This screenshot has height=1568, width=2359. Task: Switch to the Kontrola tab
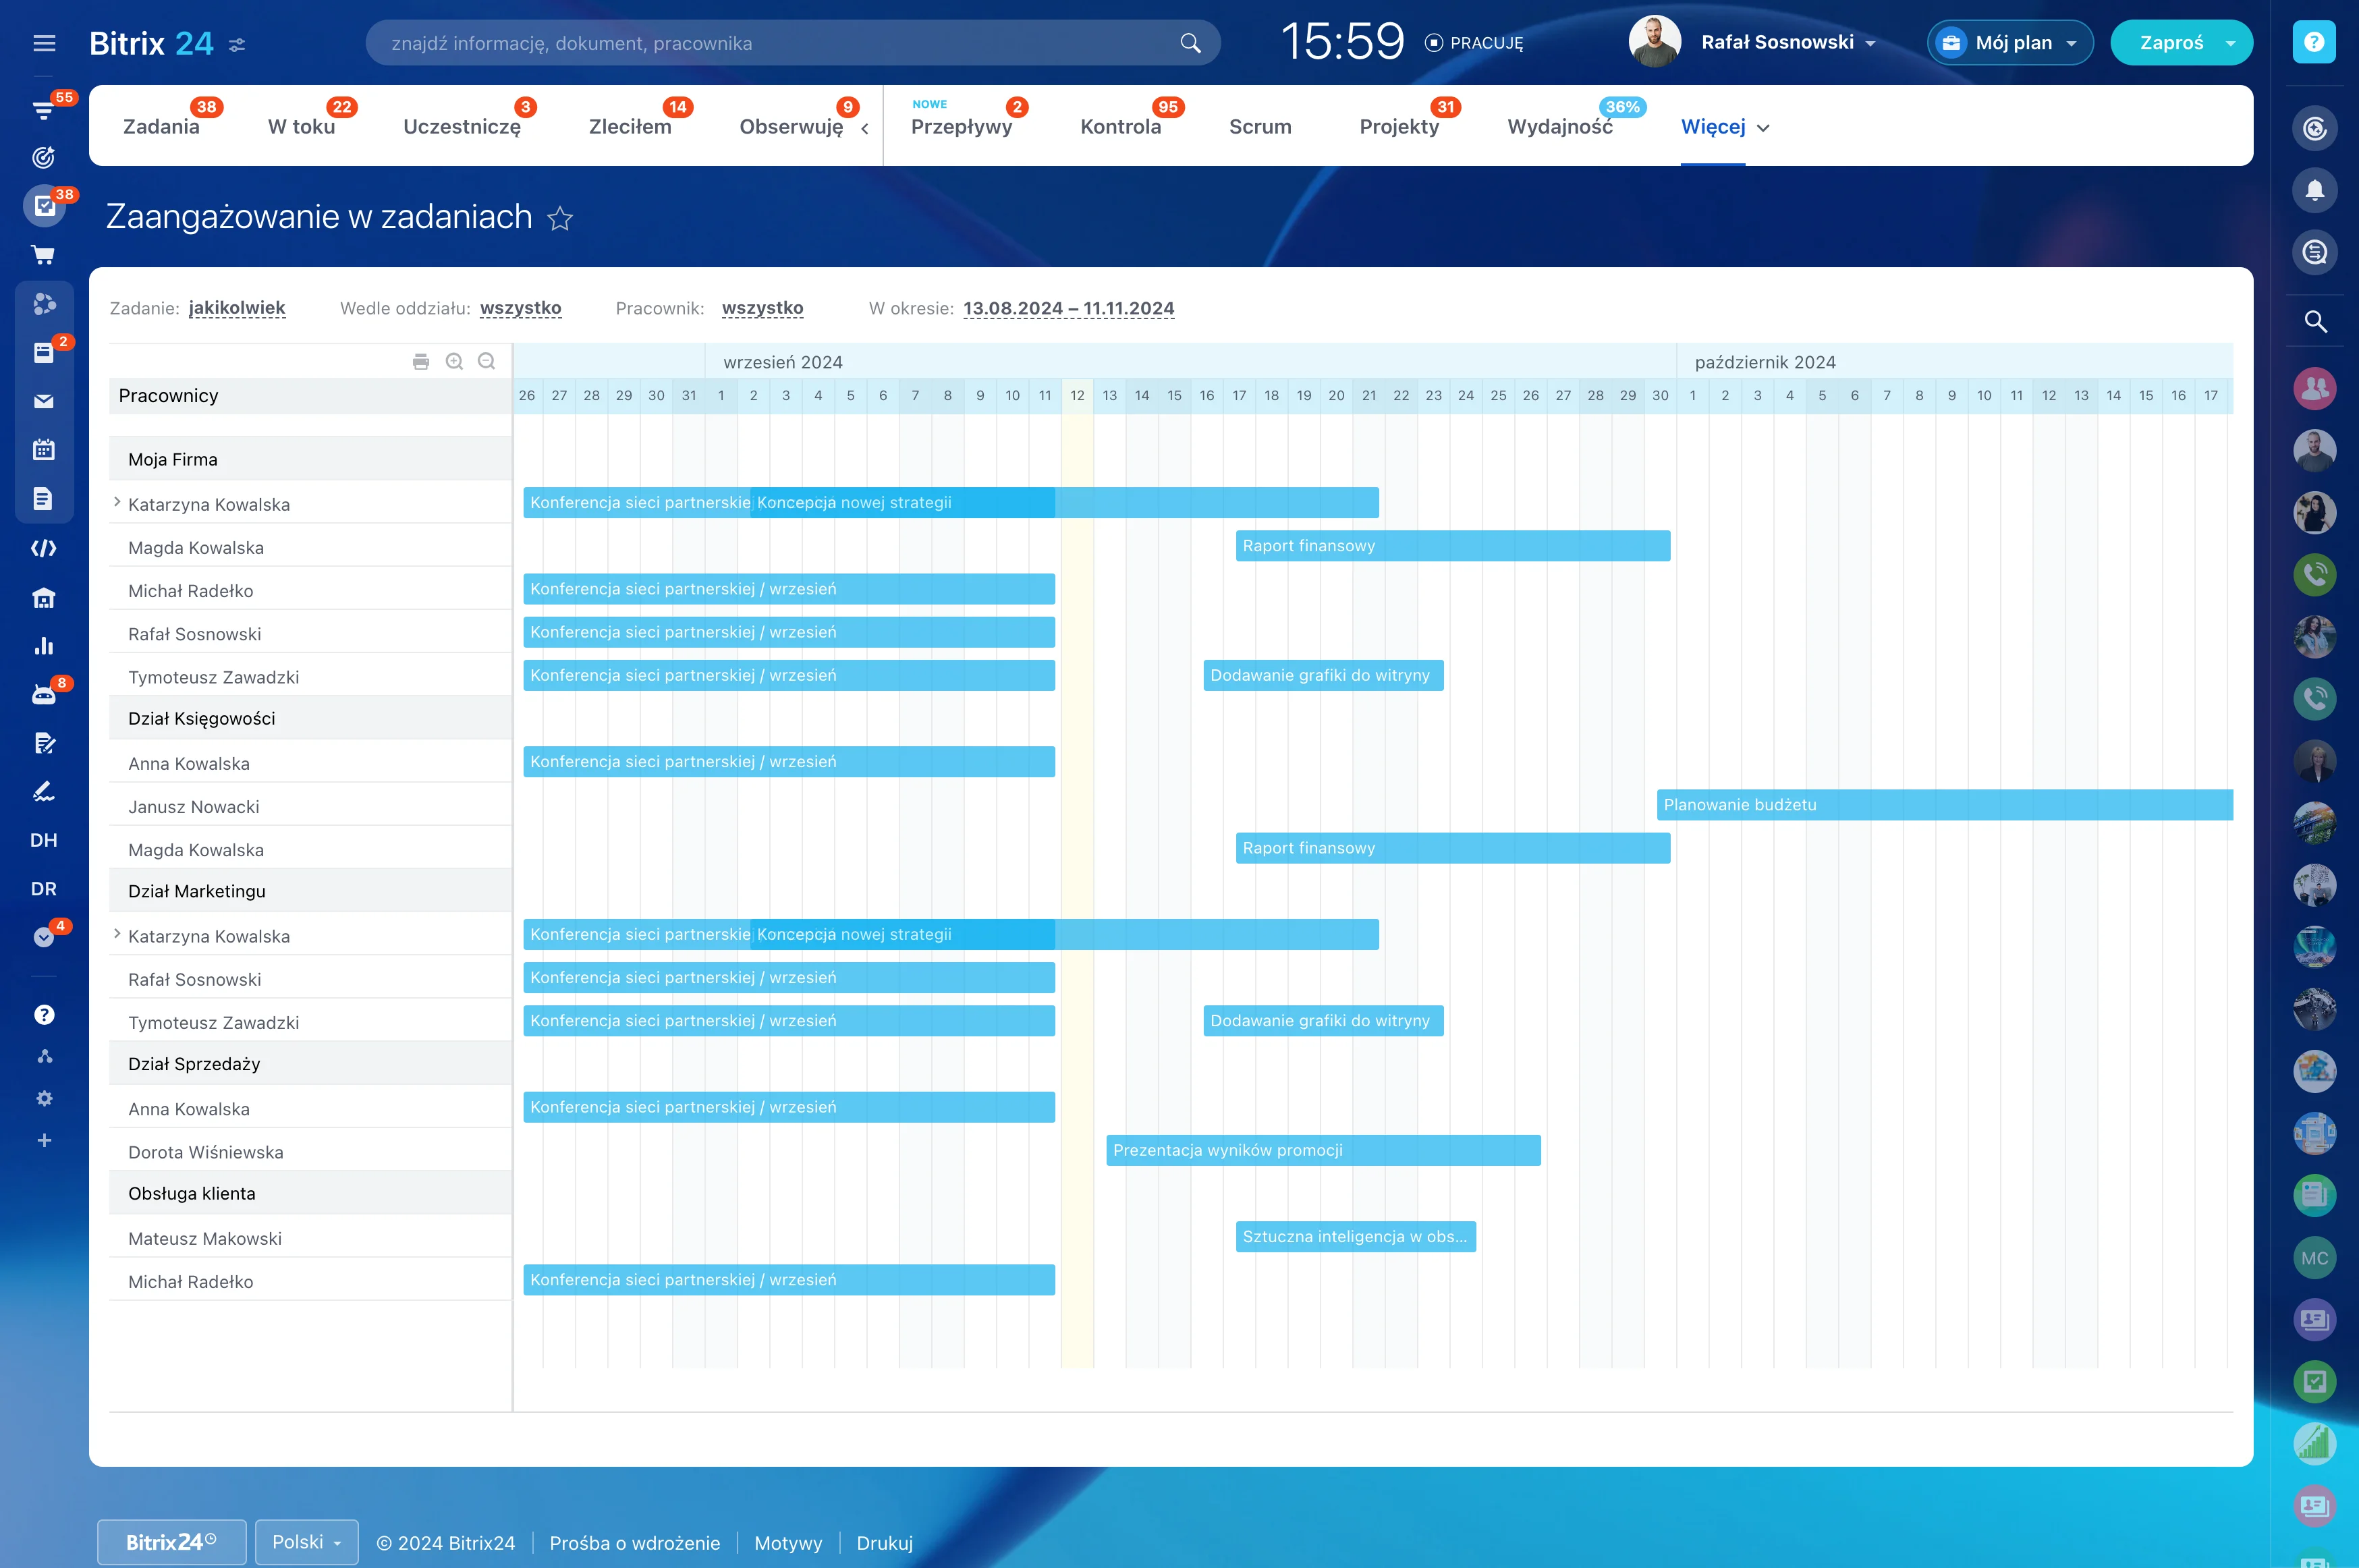(x=1120, y=127)
